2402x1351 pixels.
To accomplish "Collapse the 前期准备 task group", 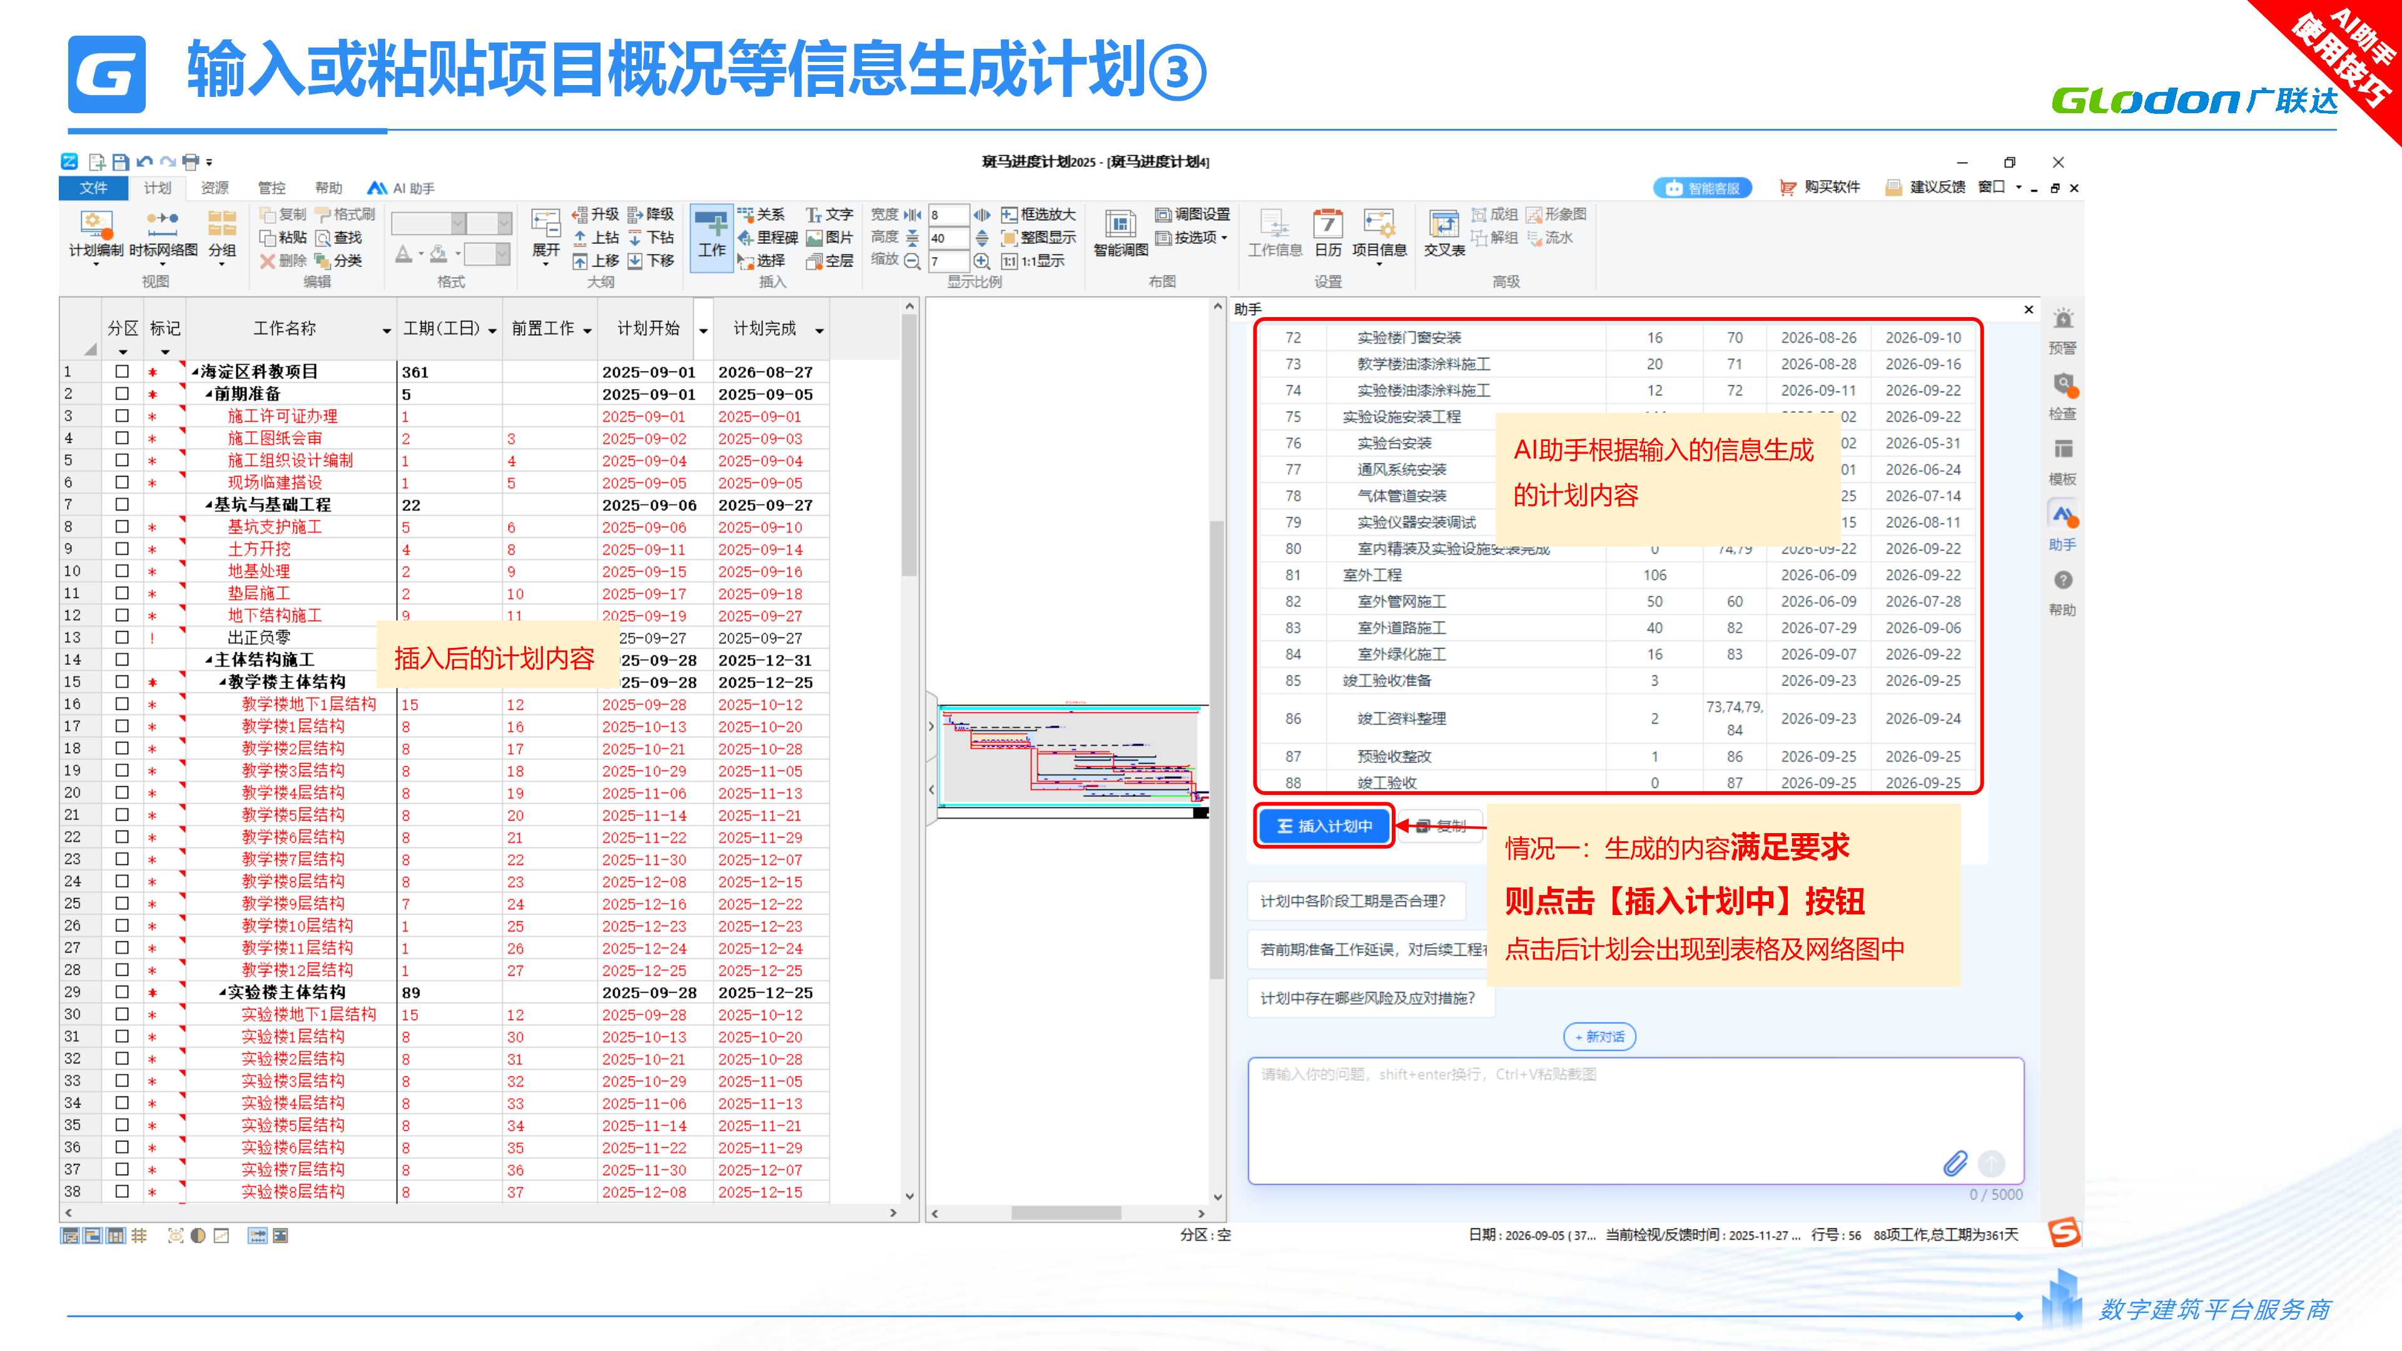I will tap(209, 395).
